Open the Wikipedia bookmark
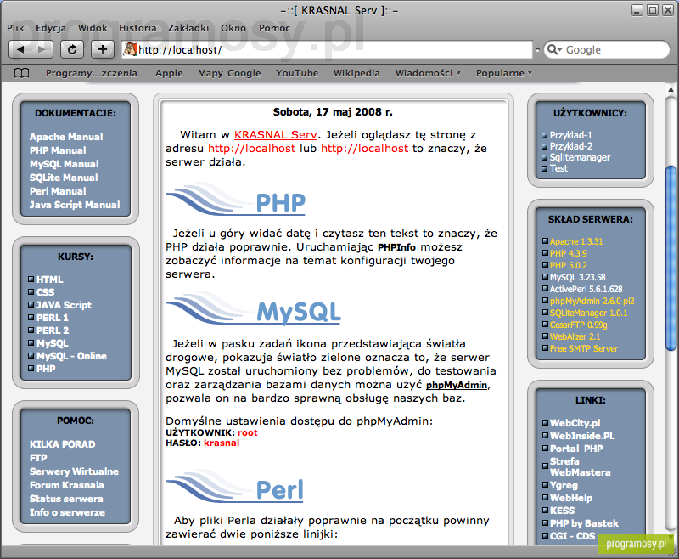 pyautogui.click(x=356, y=73)
